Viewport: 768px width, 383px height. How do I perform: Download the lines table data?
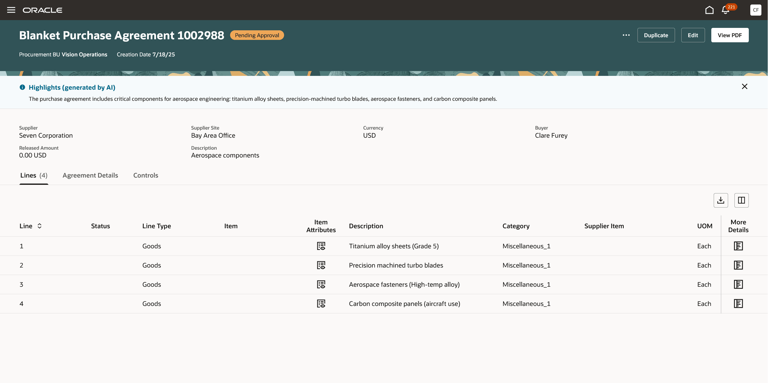click(721, 200)
